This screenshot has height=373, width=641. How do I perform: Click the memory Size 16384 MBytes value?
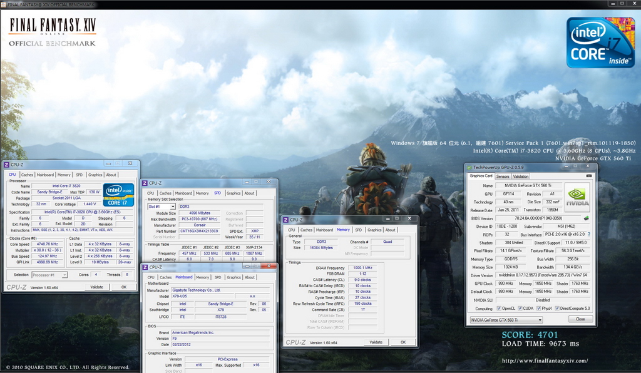[x=321, y=248]
